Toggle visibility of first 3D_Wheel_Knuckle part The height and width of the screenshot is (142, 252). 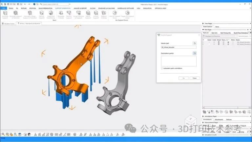pyautogui.click(x=214, y=42)
